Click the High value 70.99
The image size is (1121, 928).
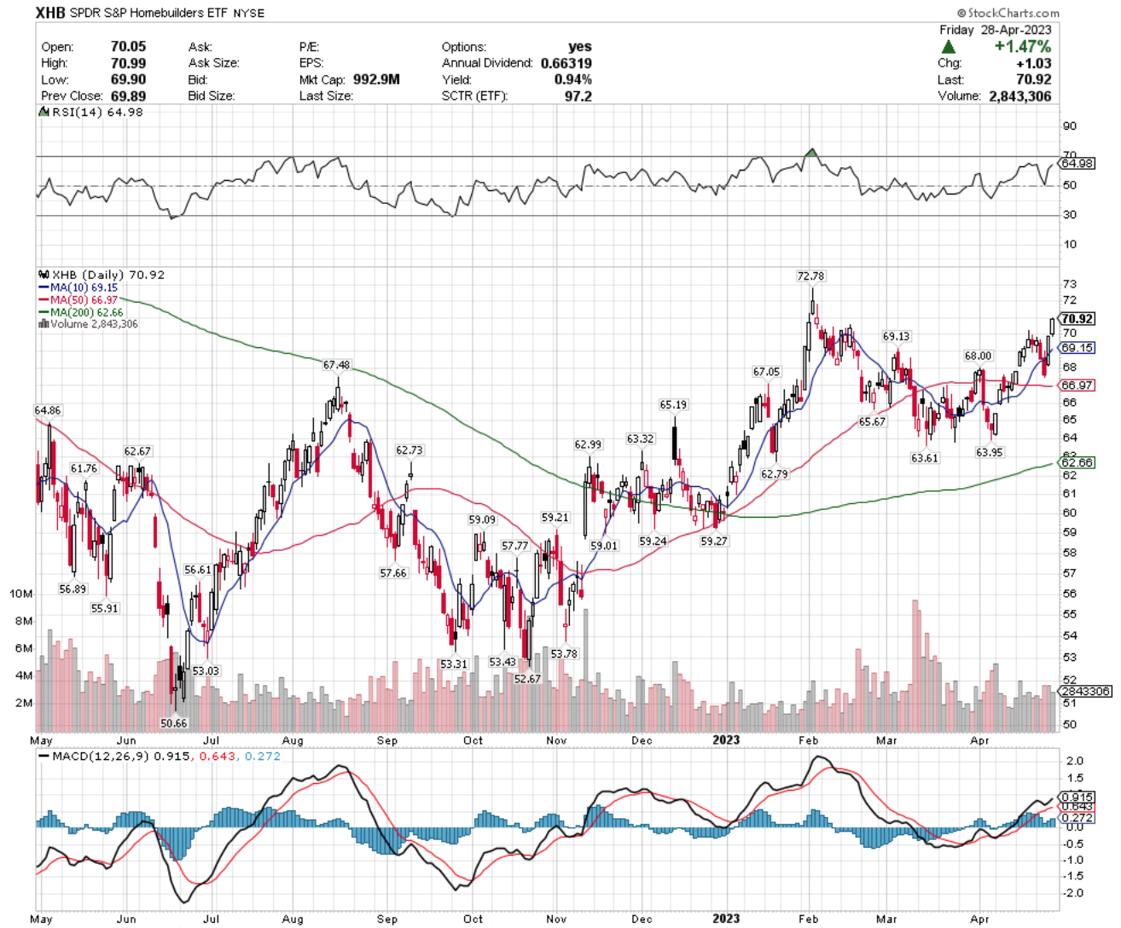click(x=128, y=63)
